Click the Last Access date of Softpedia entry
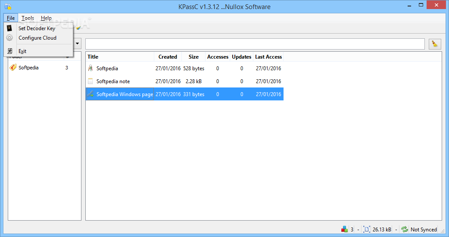 (x=268, y=69)
